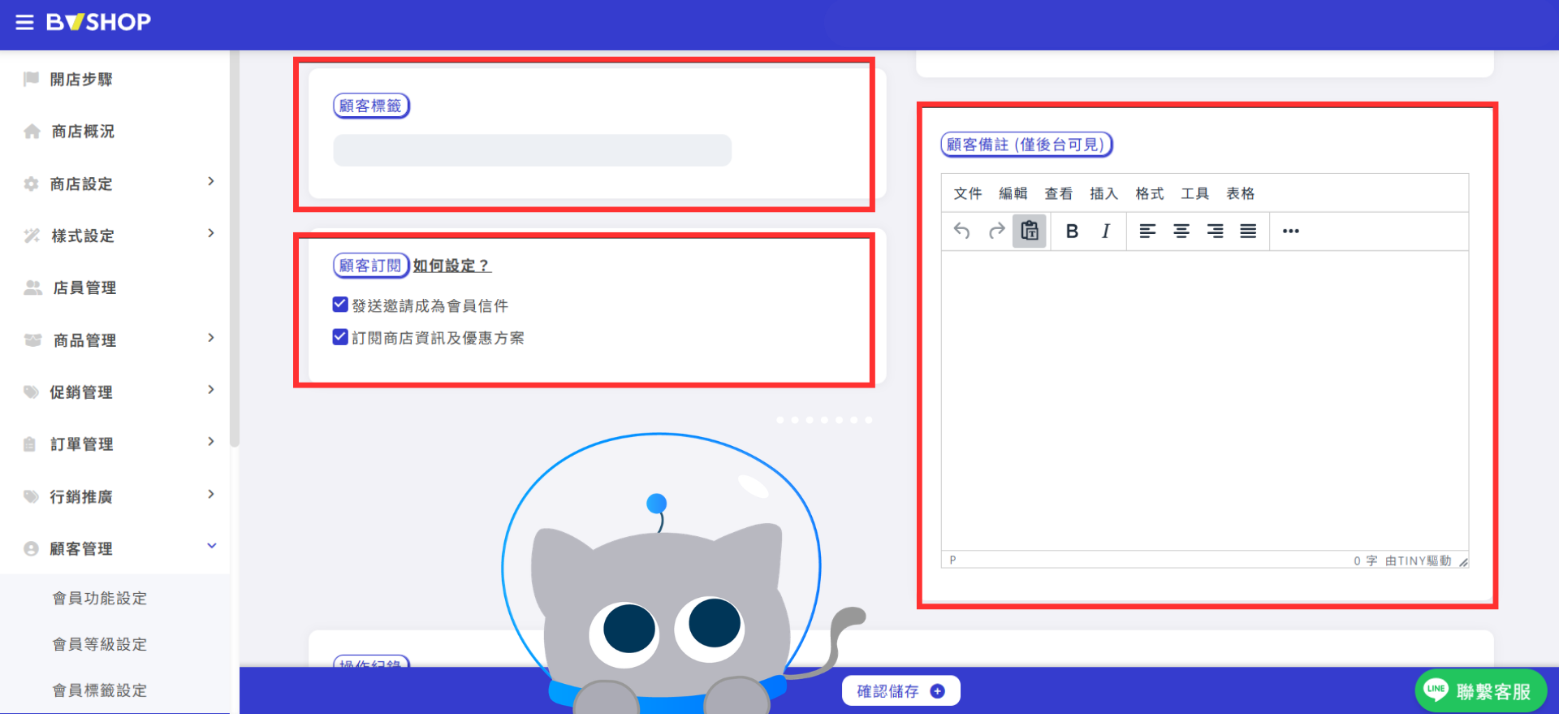This screenshot has width=1559, height=714.
Task: Open the 文件 menu in editor
Action: (968, 193)
